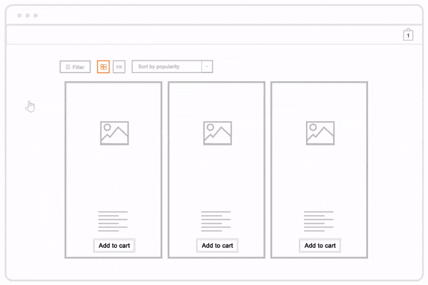
Task: Click the first product's image placeholder
Action: (114, 133)
